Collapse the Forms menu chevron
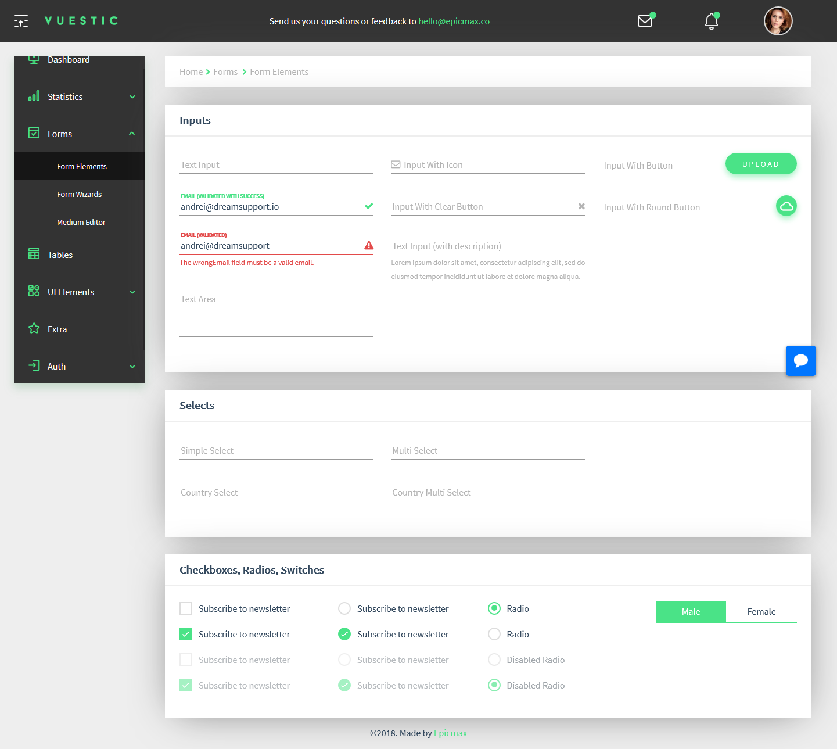Screen dimensions: 837x749 [132, 134]
